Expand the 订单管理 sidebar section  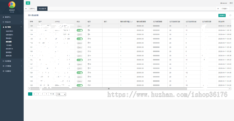pos(12,66)
